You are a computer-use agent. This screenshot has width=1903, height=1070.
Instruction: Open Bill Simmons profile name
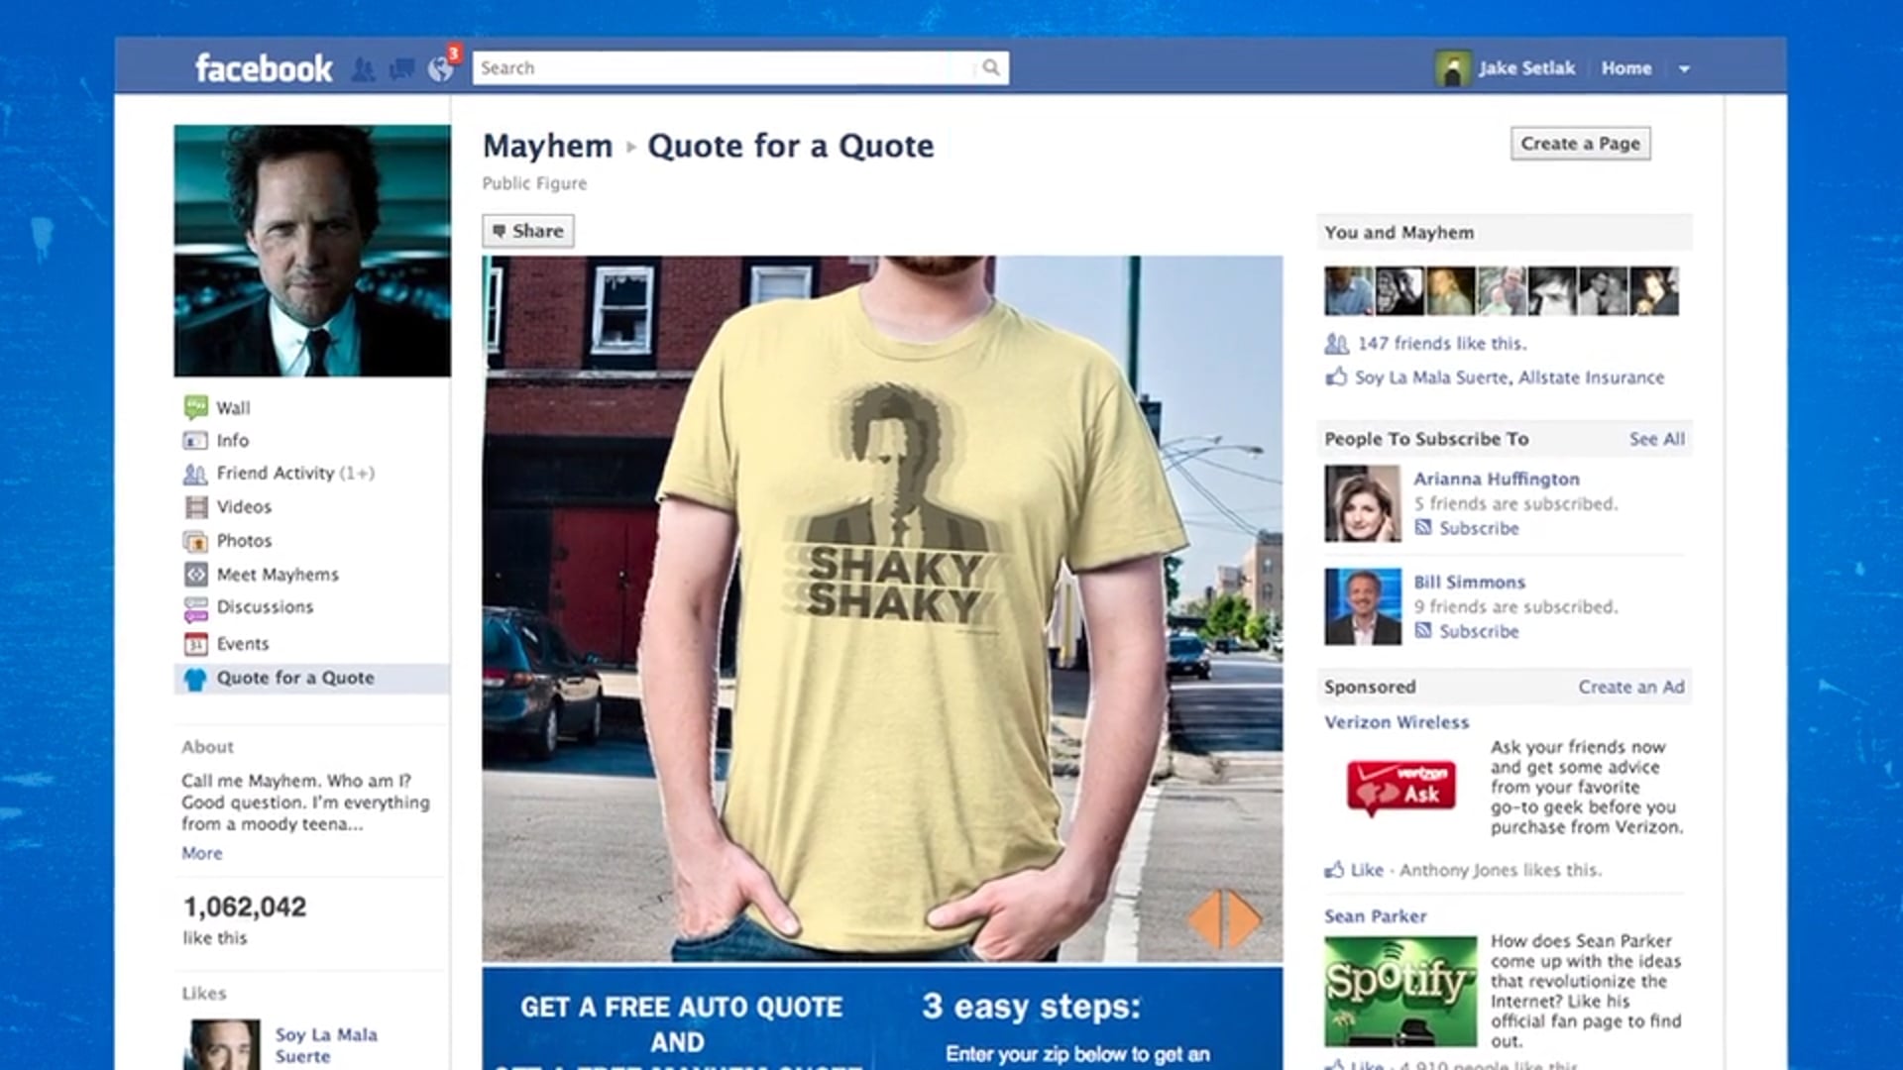1469,582
